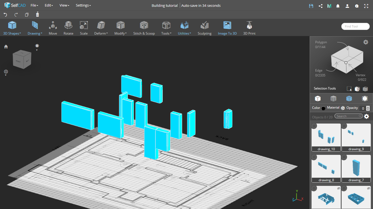This screenshot has height=209, width=373.
Task: Click the Vertex selection label
Action: (360, 75)
